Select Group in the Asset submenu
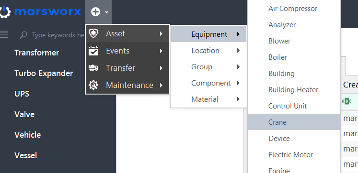Image resolution: width=358 pixels, height=173 pixels. click(x=208, y=67)
